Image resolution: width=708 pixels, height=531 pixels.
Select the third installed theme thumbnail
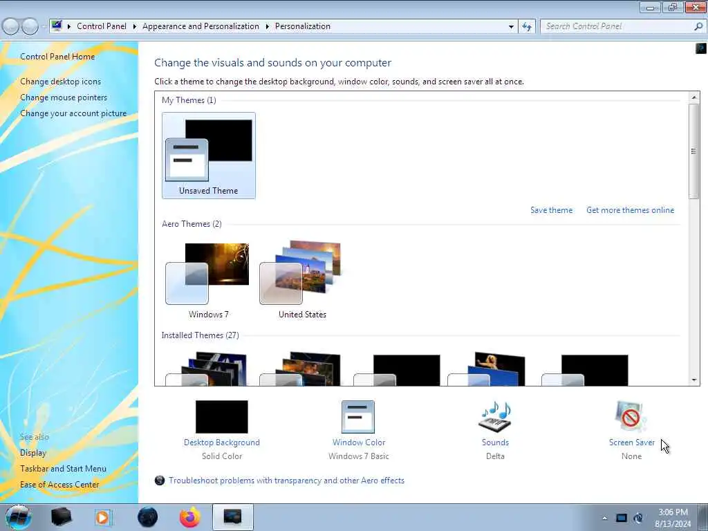click(396, 371)
